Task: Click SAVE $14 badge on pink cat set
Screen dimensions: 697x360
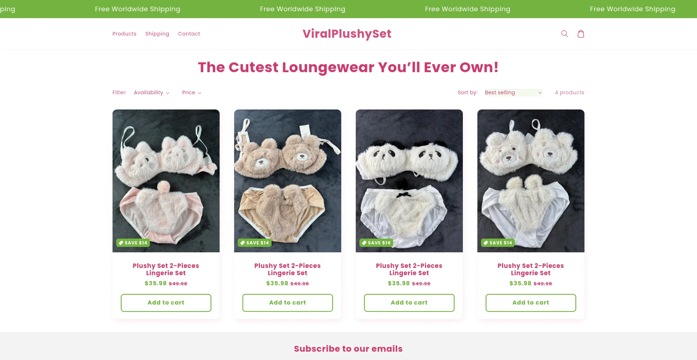Action: tap(133, 243)
